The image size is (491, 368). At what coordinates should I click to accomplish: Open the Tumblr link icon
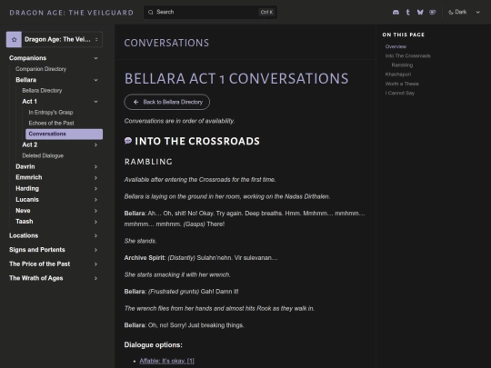tap(407, 12)
